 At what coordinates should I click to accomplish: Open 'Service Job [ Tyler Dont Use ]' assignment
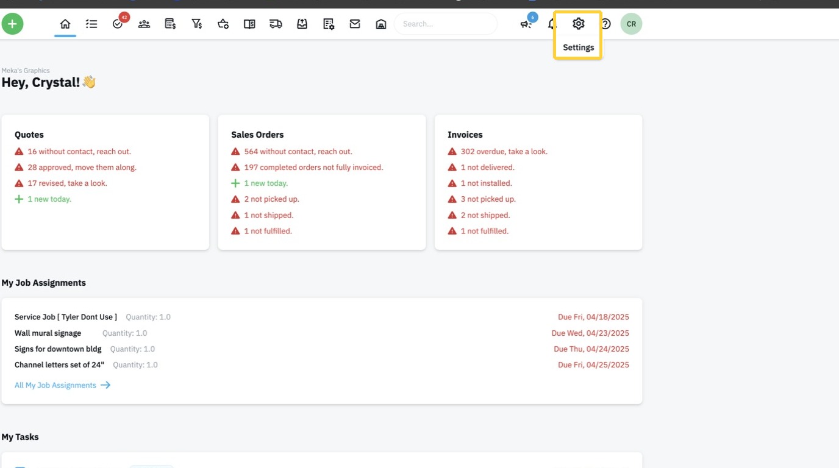(x=66, y=317)
